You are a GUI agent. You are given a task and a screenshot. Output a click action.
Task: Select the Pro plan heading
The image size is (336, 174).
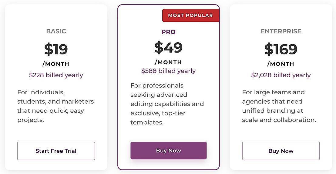[x=168, y=32]
